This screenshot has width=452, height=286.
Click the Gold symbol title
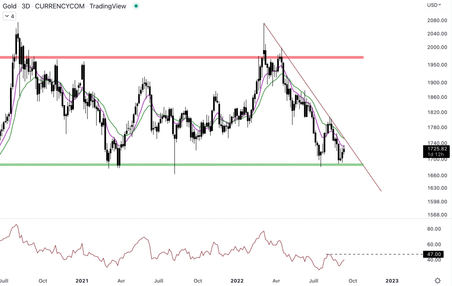click(10, 6)
